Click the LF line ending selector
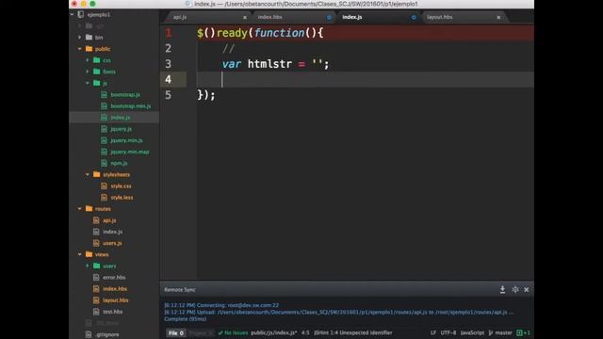 (433, 332)
